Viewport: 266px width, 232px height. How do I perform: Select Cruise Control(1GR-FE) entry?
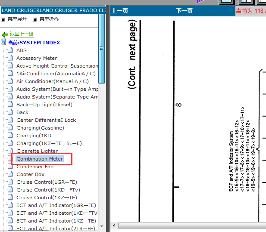pyautogui.click(x=47, y=182)
